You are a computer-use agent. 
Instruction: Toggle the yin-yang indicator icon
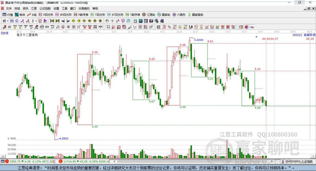coord(247,27)
